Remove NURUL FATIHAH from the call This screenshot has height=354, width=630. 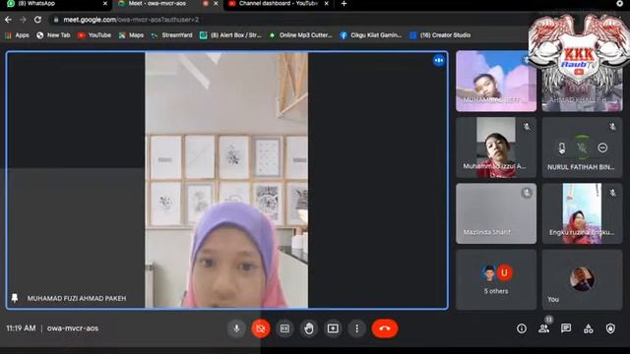point(602,147)
